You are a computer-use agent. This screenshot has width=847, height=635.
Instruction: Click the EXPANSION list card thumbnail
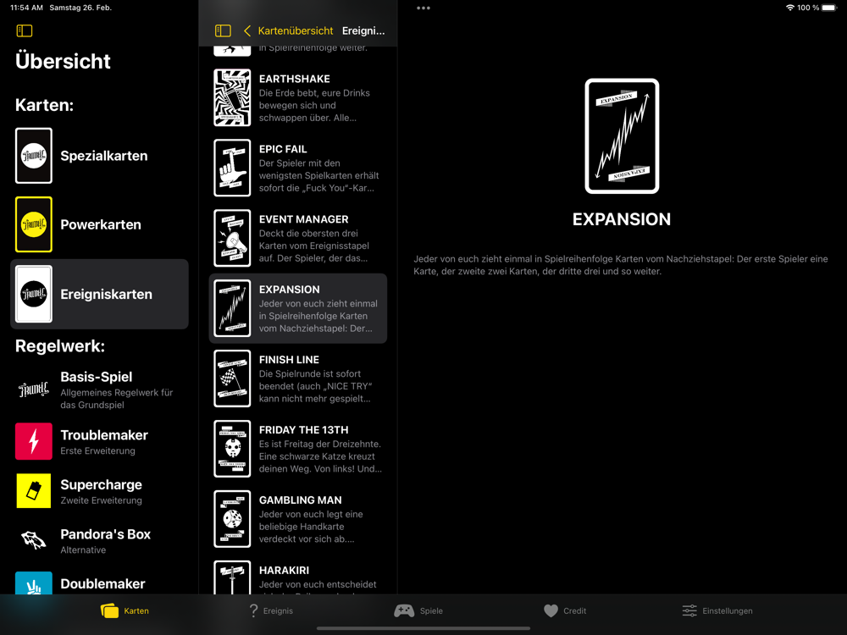[x=232, y=308]
